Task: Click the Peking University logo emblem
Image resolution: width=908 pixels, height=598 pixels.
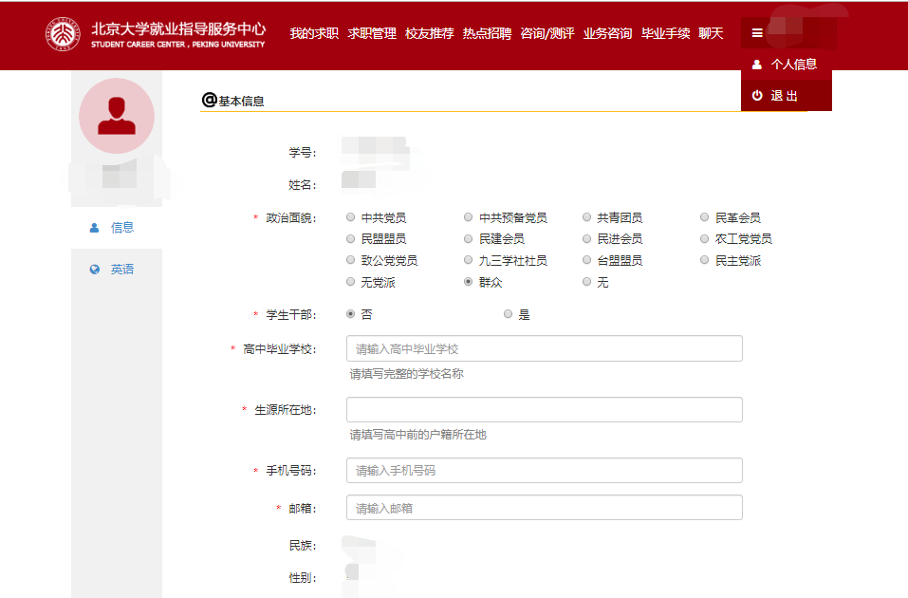Action: pos(64,35)
